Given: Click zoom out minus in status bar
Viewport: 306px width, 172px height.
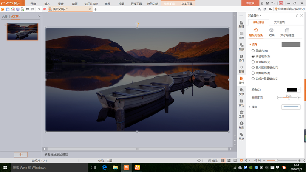Looking at the screenshot, I should pyautogui.click(x=264, y=161).
